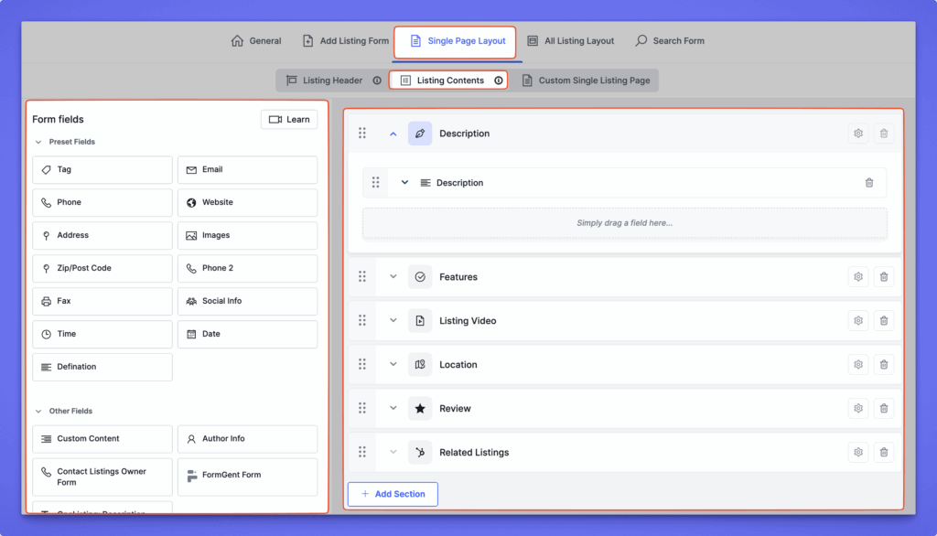
Task: Delete the Features section with trash icon
Action: coord(883,277)
